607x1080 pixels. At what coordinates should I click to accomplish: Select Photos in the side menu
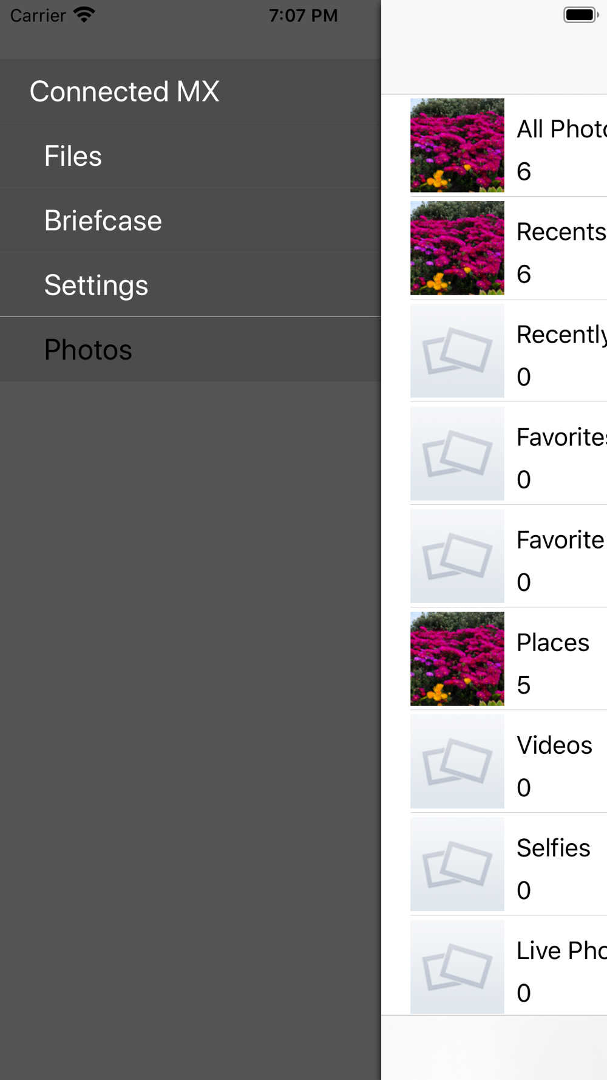click(x=190, y=349)
